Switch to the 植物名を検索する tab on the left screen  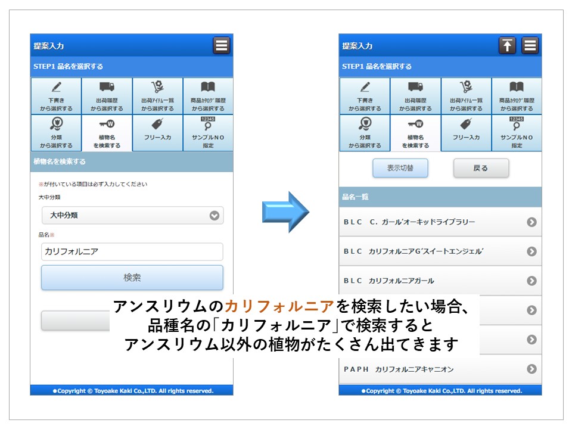(x=107, y=132)
